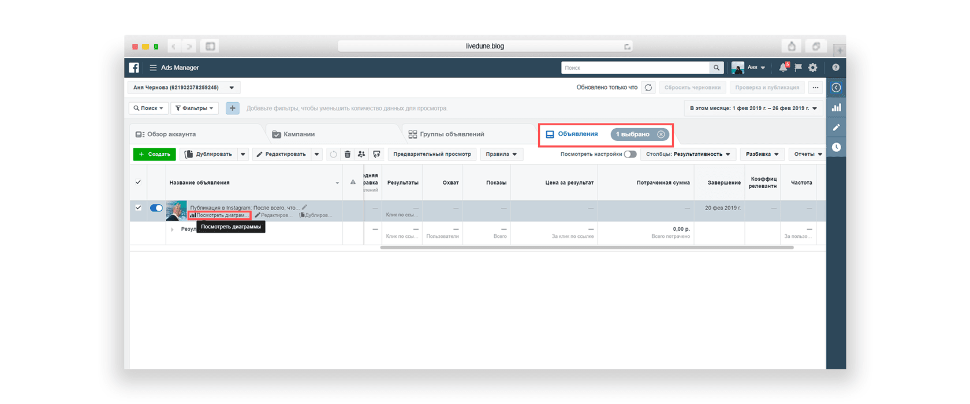
Task: Open the notifications bell icon
Action: 782,68
